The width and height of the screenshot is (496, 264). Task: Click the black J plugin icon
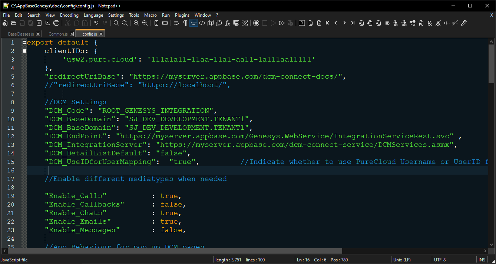302,23
